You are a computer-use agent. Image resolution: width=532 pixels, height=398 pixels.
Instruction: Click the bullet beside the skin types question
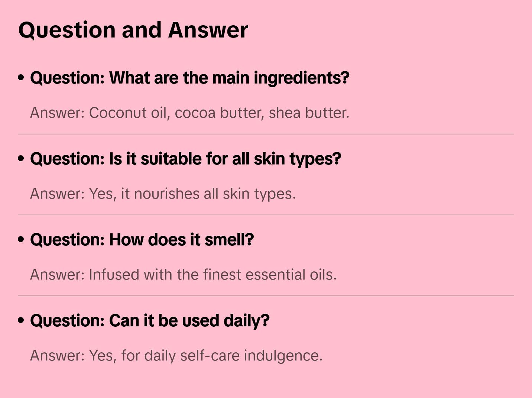tap(21, 159)
